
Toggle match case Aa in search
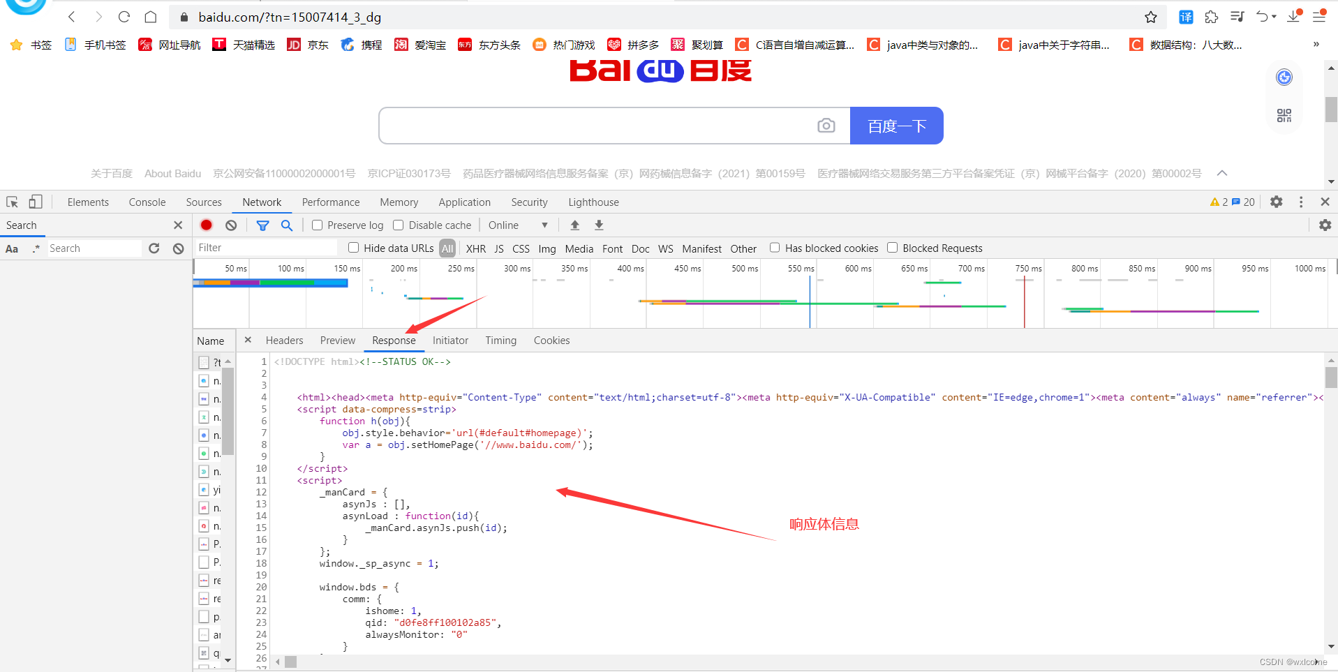click(x=12, y=248)
